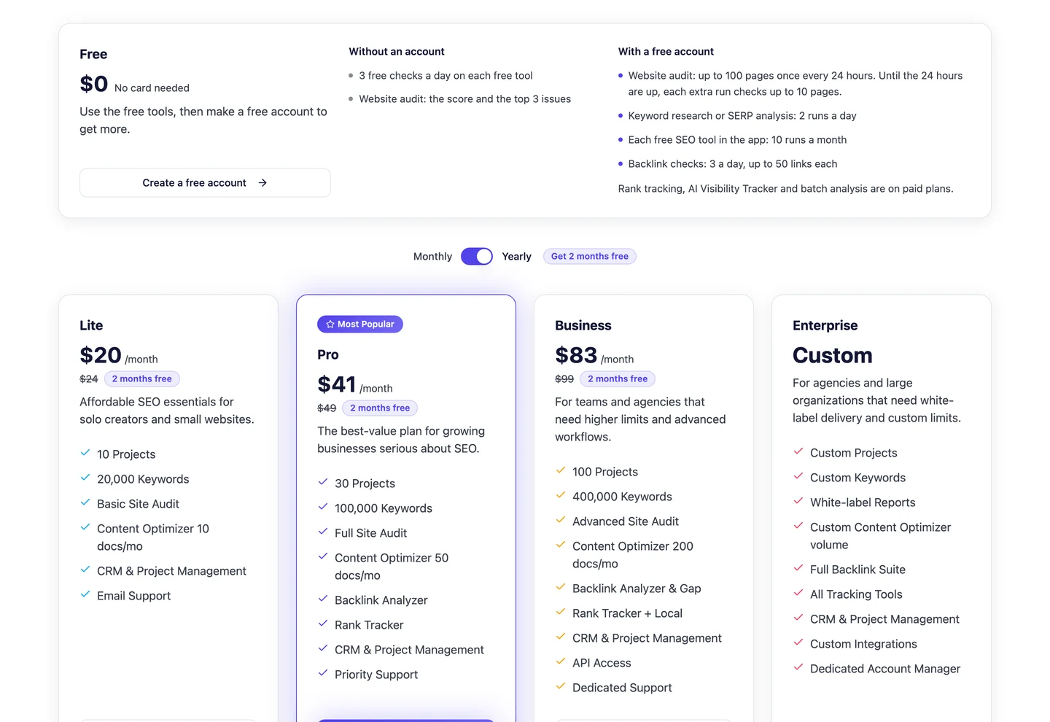Click the checkmark beside Priority Support
Screen dimensions: 1050x722
[x=323, y=674]
